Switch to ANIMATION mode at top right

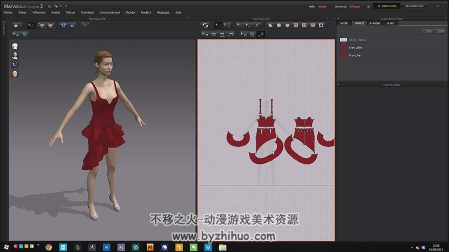[x=414, y=6]
